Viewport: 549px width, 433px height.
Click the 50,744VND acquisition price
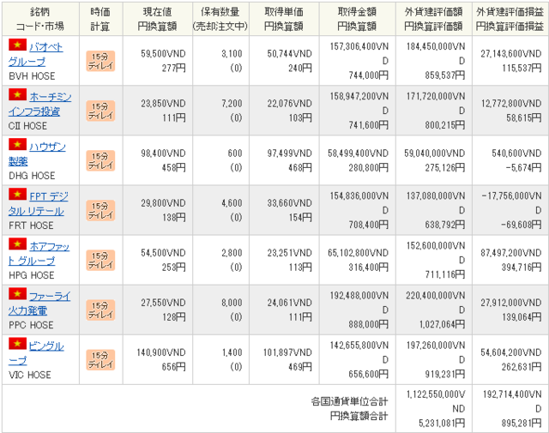[x=290, y=53]
